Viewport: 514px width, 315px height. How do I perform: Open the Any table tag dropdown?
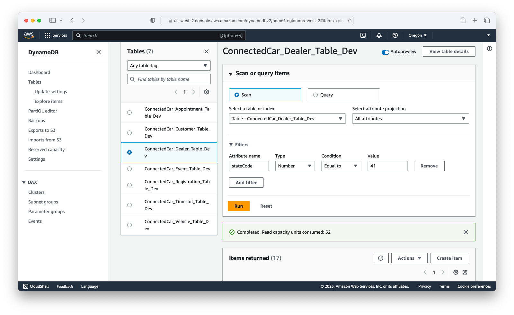(169, 66)
